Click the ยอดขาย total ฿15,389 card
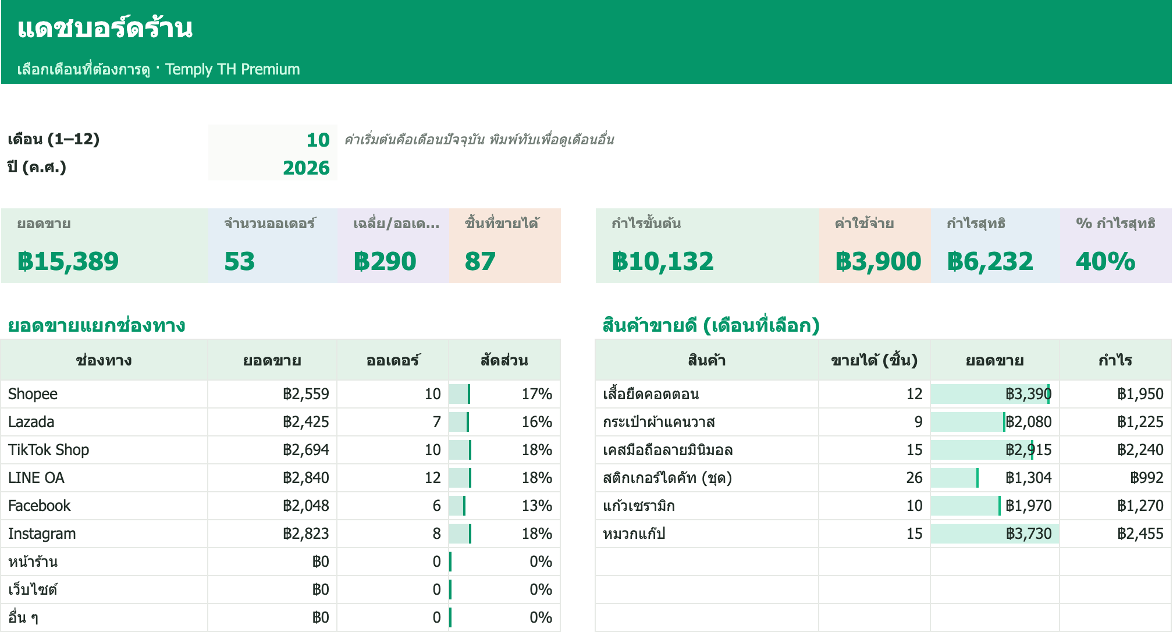The width and height of the screenshot is (1173, 632). point(105,246)
